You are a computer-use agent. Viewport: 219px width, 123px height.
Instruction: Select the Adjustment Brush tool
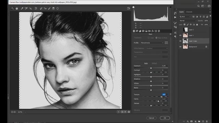[49, 9]
